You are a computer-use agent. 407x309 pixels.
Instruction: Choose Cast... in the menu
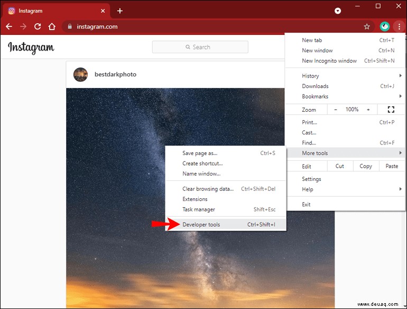click(345, 132)
